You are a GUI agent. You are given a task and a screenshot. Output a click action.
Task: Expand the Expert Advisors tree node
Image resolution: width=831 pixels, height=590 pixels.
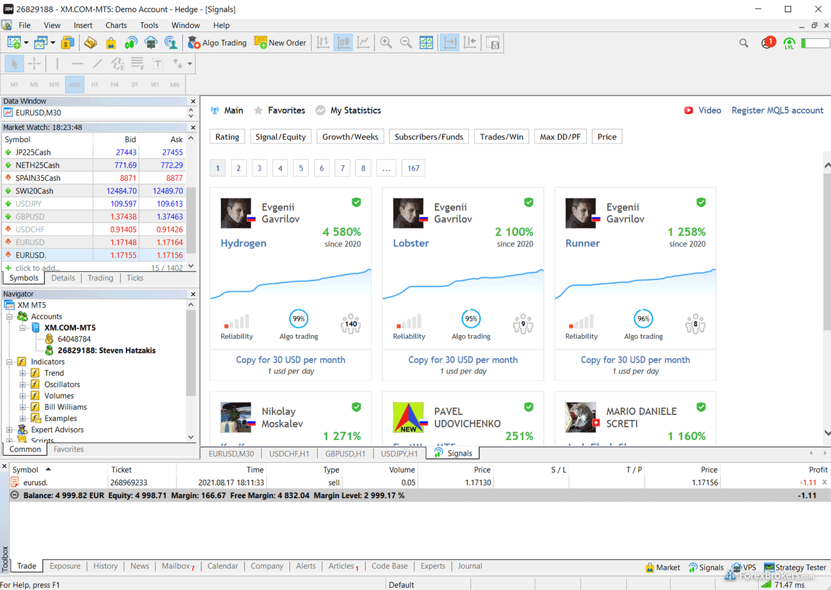[10, 430]
